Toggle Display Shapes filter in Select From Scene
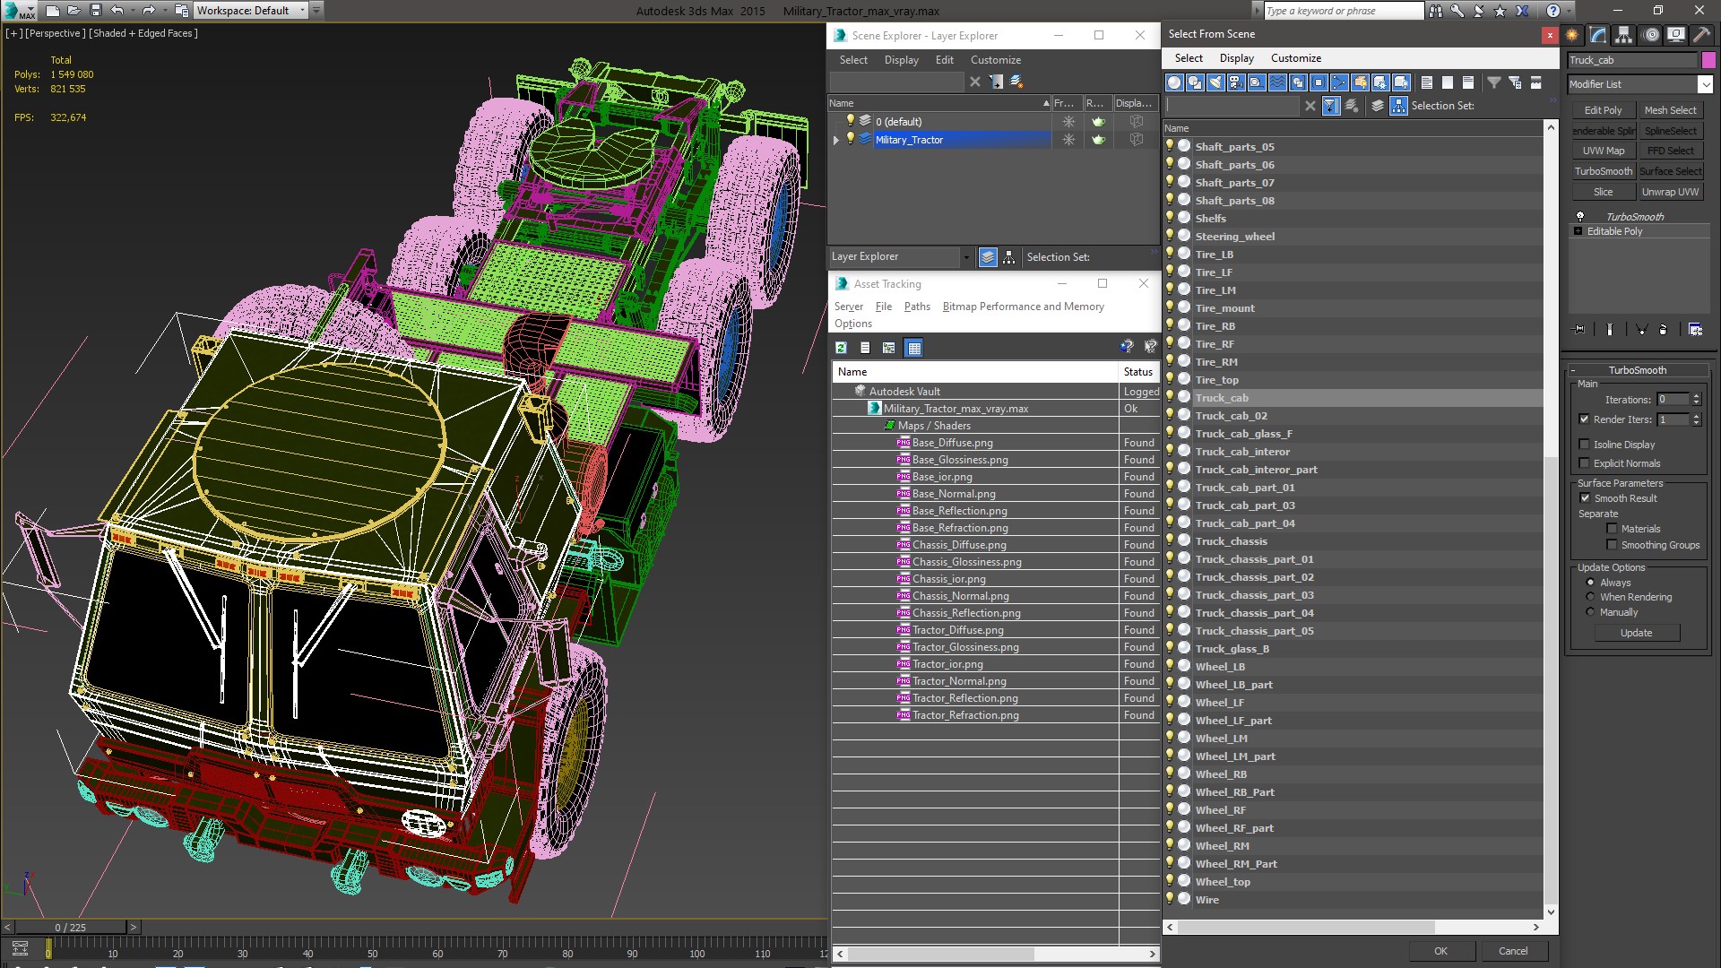Image resolution: width=1721 pixels, height=968 pixels. 1195,82
